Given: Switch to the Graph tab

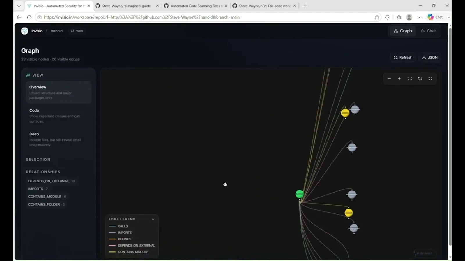Looking at the screenshot, I should click(x=403, y=31).
